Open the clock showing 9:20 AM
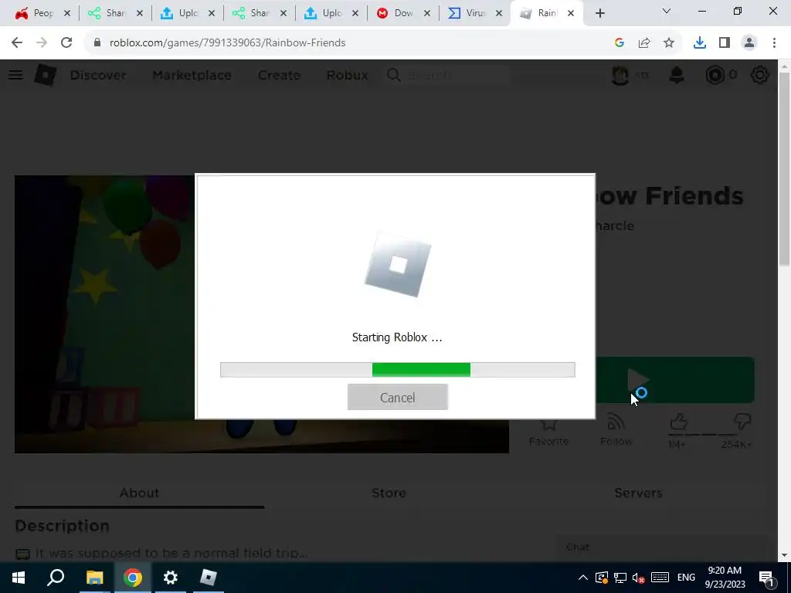The height and width of the screenshot is (593, 791). point(725,578)
